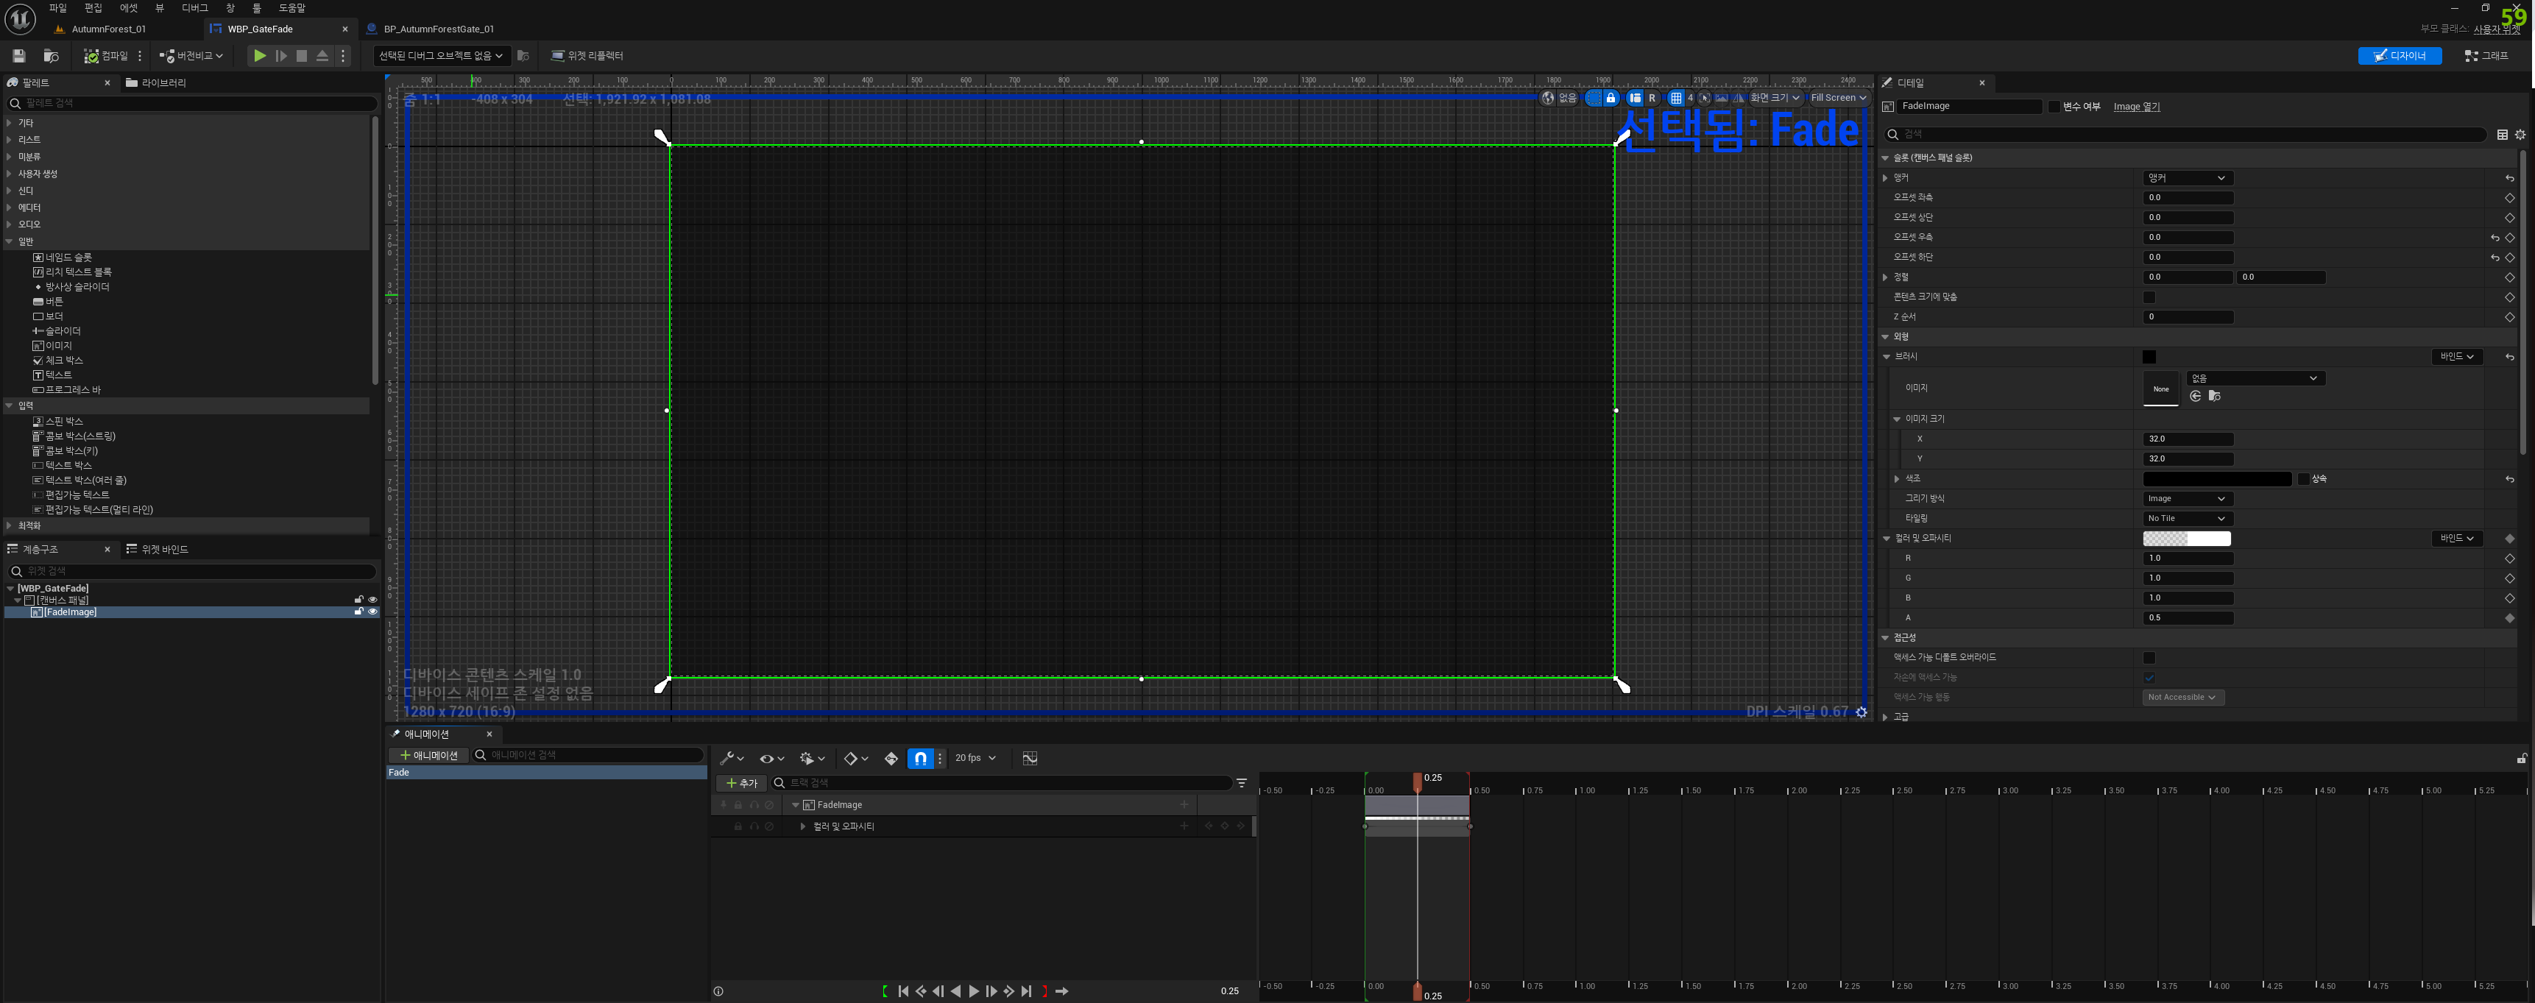Screen dimensions: 2535x1003
Task: Toggle visibility eye of 캔버스 패널 row
Action: [373, 600]
